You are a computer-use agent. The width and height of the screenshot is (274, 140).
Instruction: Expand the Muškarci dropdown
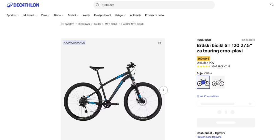pyautogui.click(x=30, y=15)
